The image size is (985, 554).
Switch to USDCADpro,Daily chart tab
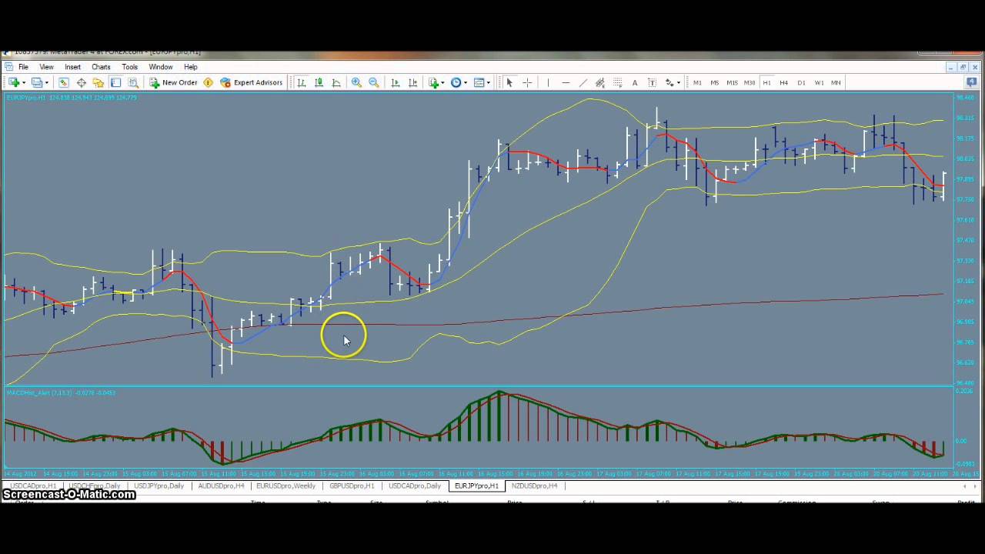point(415,486)
